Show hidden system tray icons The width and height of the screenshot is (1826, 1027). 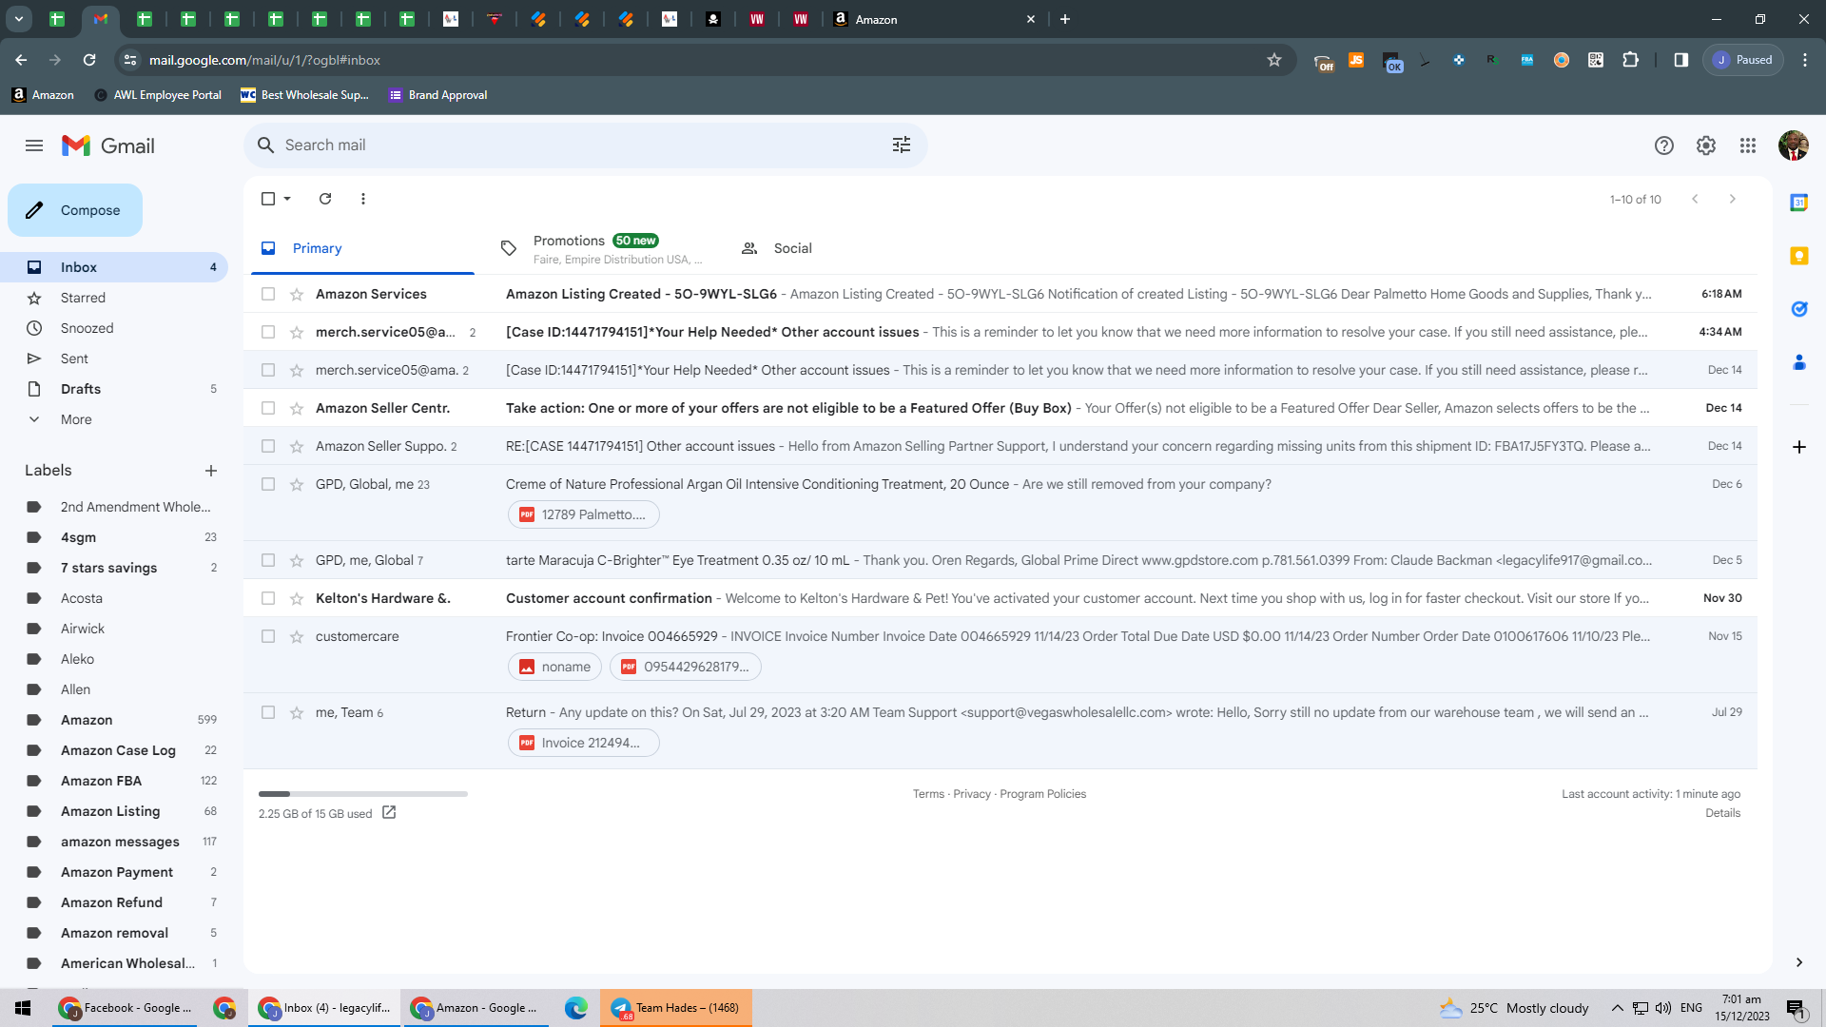click(1617, 1008)
